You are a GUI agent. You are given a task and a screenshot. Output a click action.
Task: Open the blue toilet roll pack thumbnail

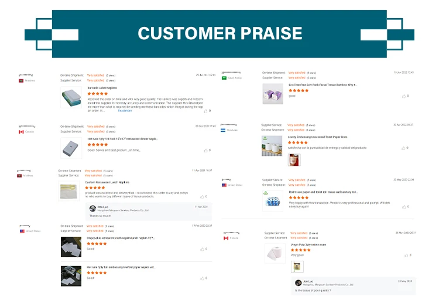[x=273, y=200]
